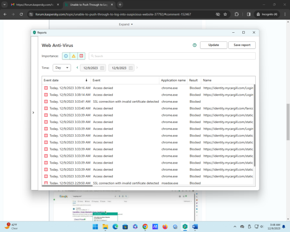Close the Gmail browser tab
The width and height of the screenshot is (290, 232).
click(x=58, y=5)
